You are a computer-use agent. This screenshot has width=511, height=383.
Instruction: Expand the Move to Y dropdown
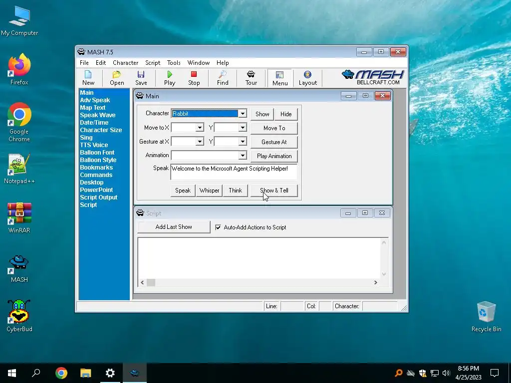[243, 128]
